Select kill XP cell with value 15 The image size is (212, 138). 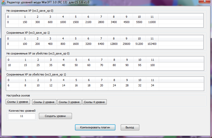(25, 65)
